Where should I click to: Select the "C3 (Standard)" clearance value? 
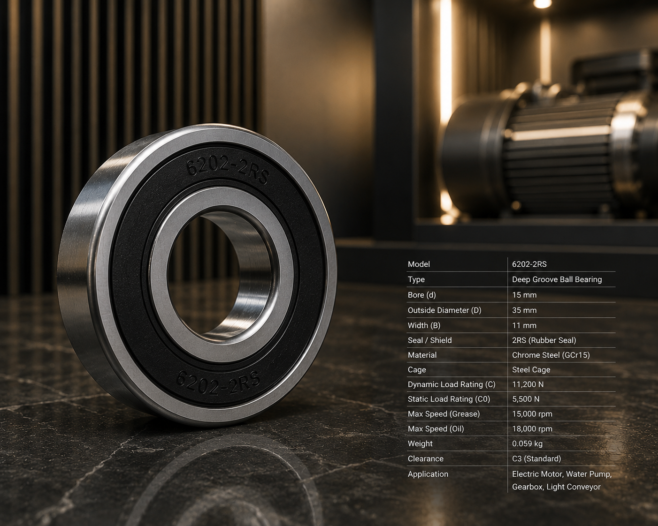[536, 459]
